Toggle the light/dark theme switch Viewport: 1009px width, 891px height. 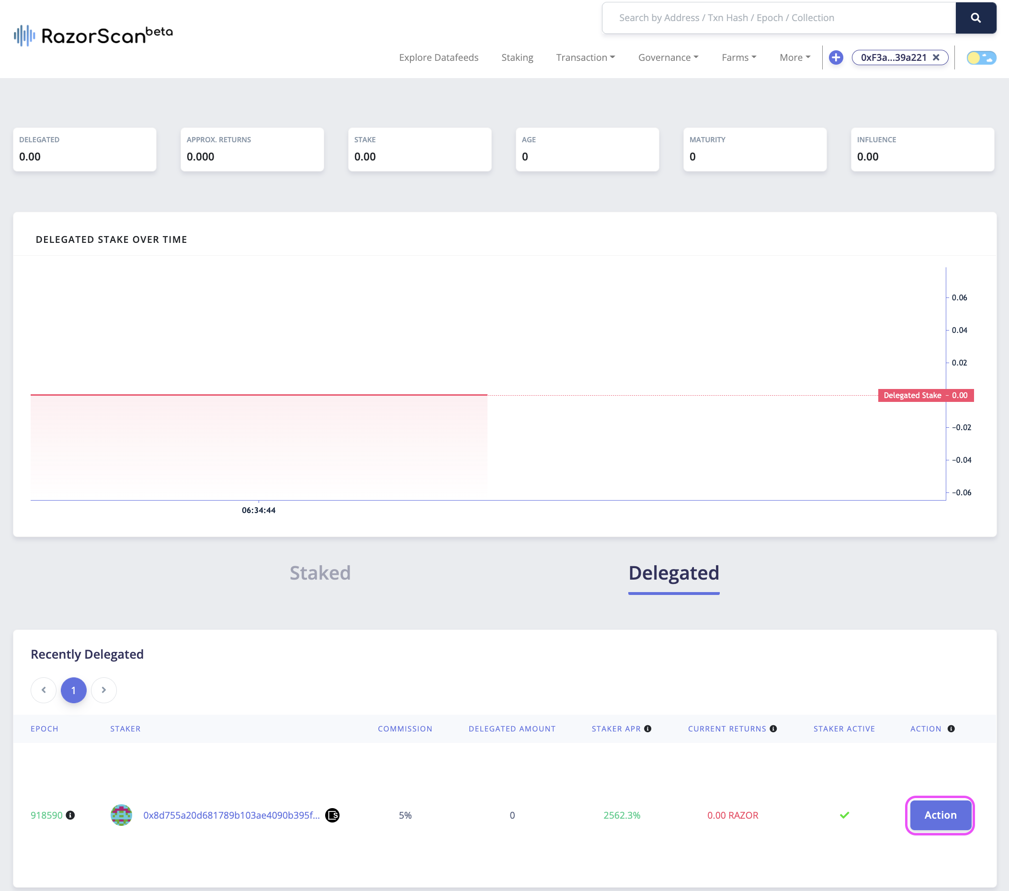[981, 57]
